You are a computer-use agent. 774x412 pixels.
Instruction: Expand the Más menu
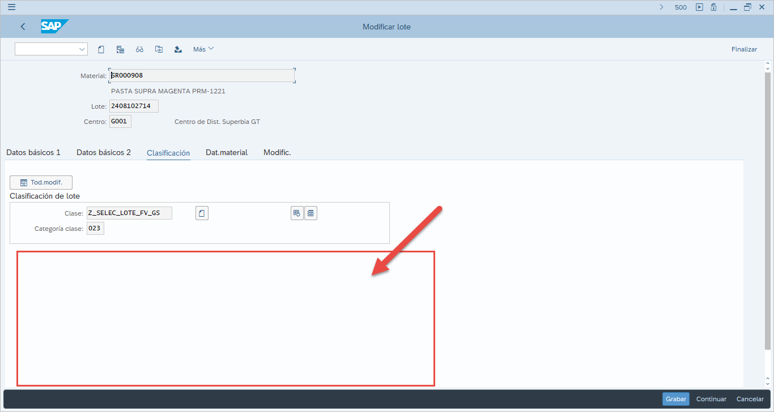[x=203, y=49]
